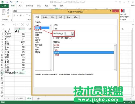Open the Copy options dropdown arrow
The width and height of the screenshot is (135, 104).
(11, 13)
